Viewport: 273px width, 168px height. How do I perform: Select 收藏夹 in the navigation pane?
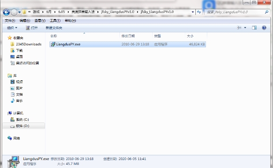point(18,38)
